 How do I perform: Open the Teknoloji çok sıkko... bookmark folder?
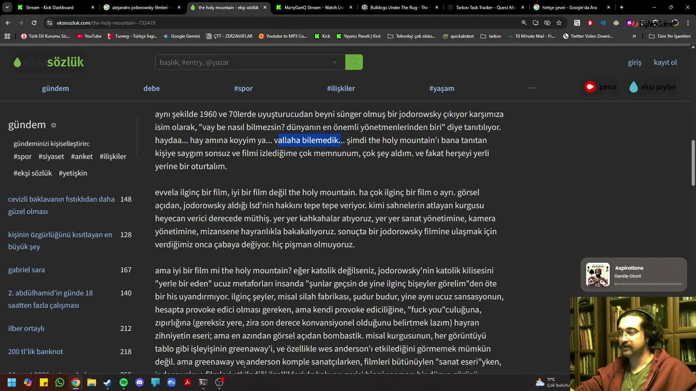point(412,36)
